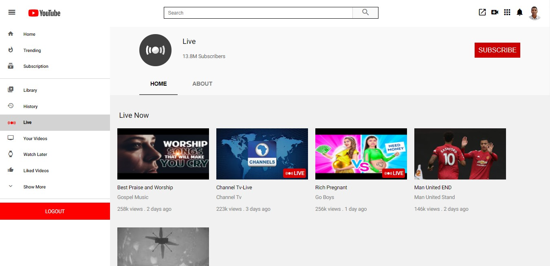The width and height of the screenshot is (550, 266).
Task: Click the LIVE badge on Channel Tv-Live thumbnail
Action: tap(295, 173)
